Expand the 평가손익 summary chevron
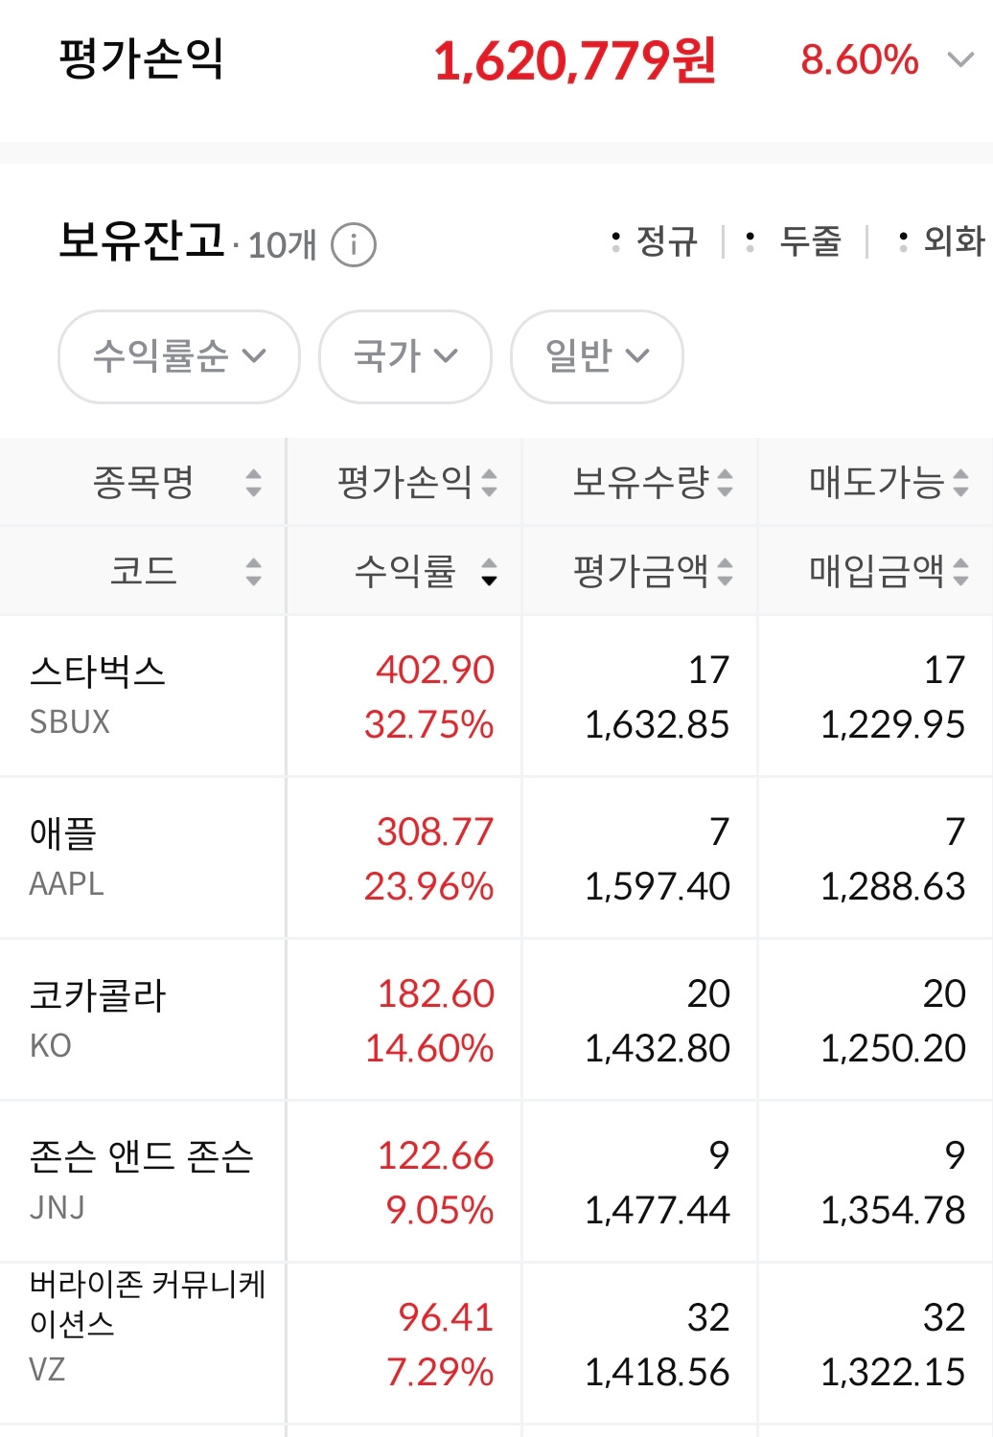The height and width of the screenshot is (1437, 993). click(960, 60)
